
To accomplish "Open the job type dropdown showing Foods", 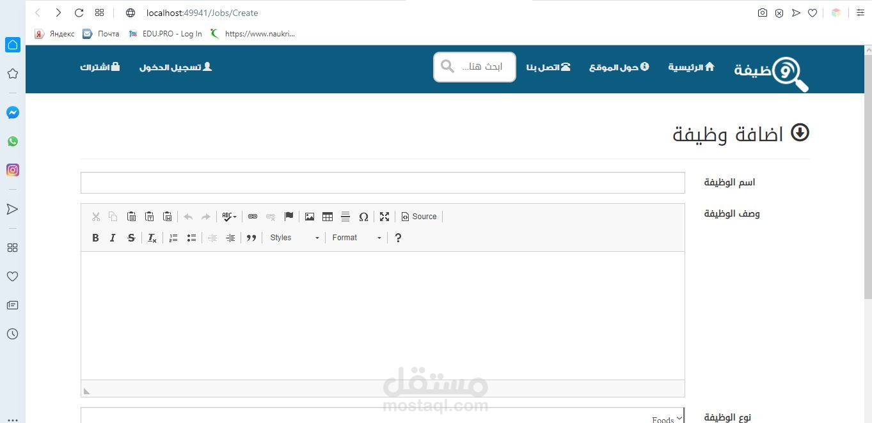I will (x=383, y=415).
